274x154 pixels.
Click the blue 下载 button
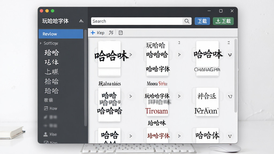[x=202, y=21]
